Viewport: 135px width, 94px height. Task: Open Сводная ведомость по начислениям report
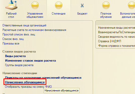point(117,37)
